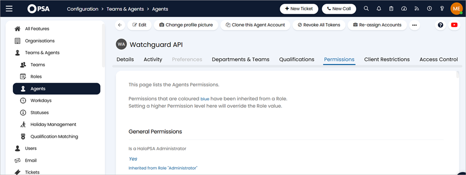
Task: Click Inherited from Role "Administrator" link
Action: tap(163, 168)
